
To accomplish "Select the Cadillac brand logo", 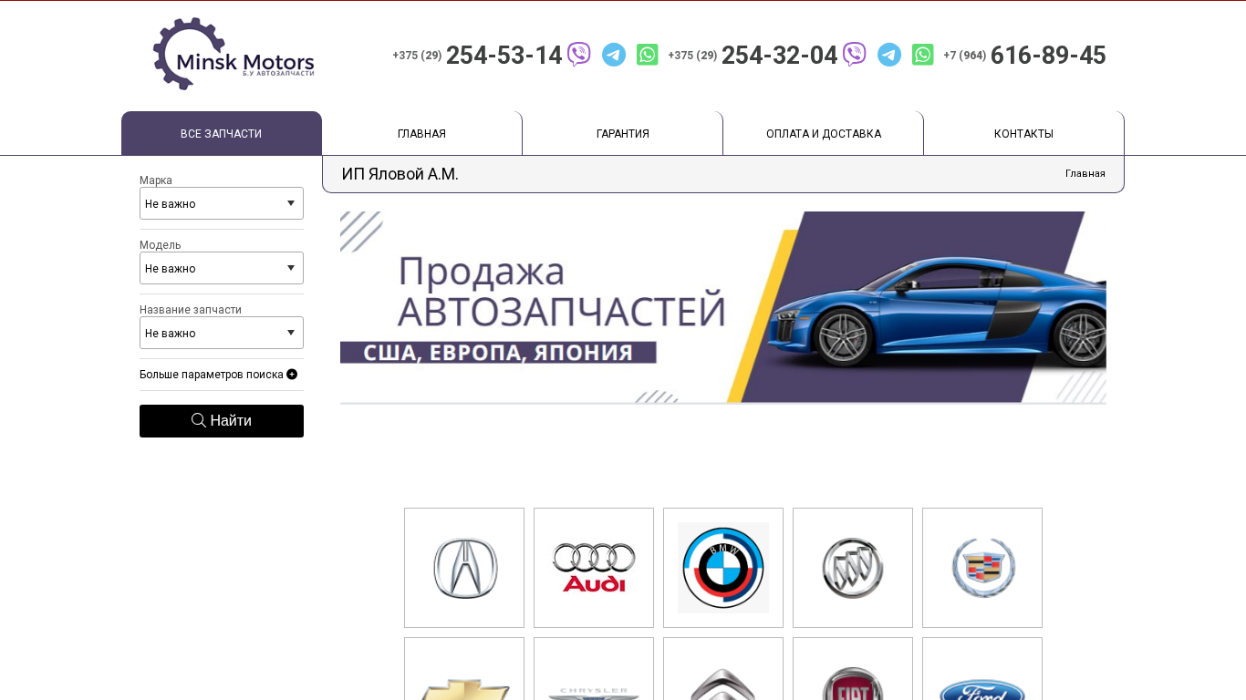I will pos(982,568).
